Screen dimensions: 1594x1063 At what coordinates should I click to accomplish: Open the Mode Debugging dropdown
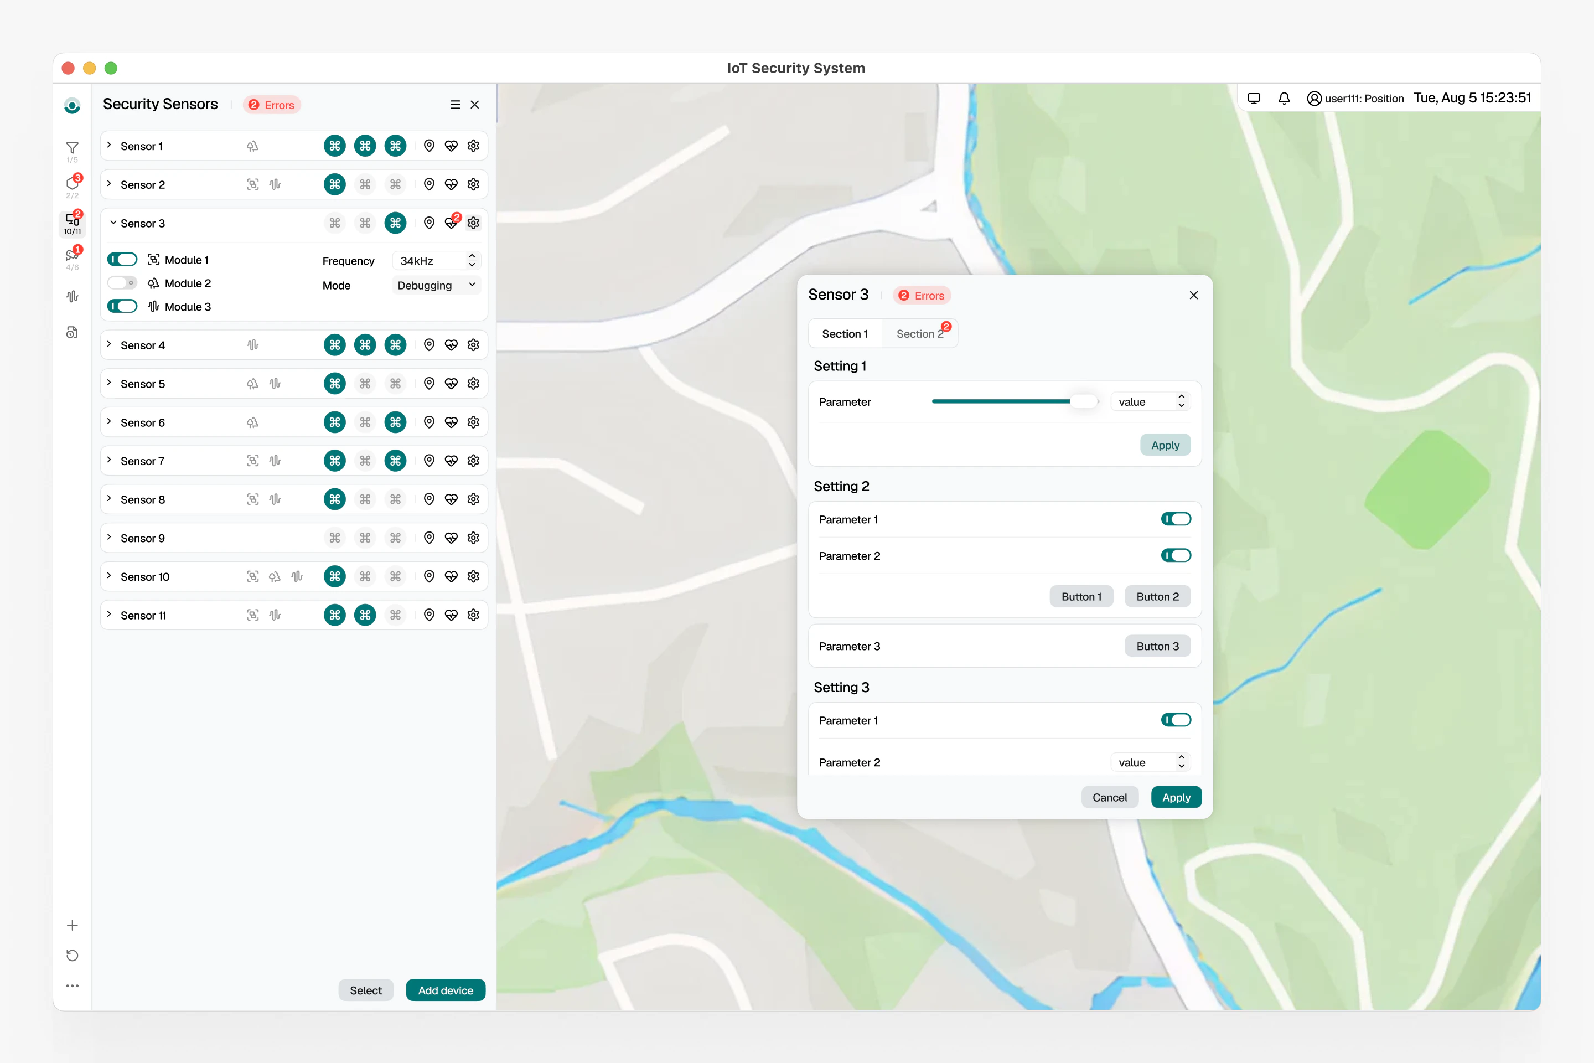tap(437, 286)
